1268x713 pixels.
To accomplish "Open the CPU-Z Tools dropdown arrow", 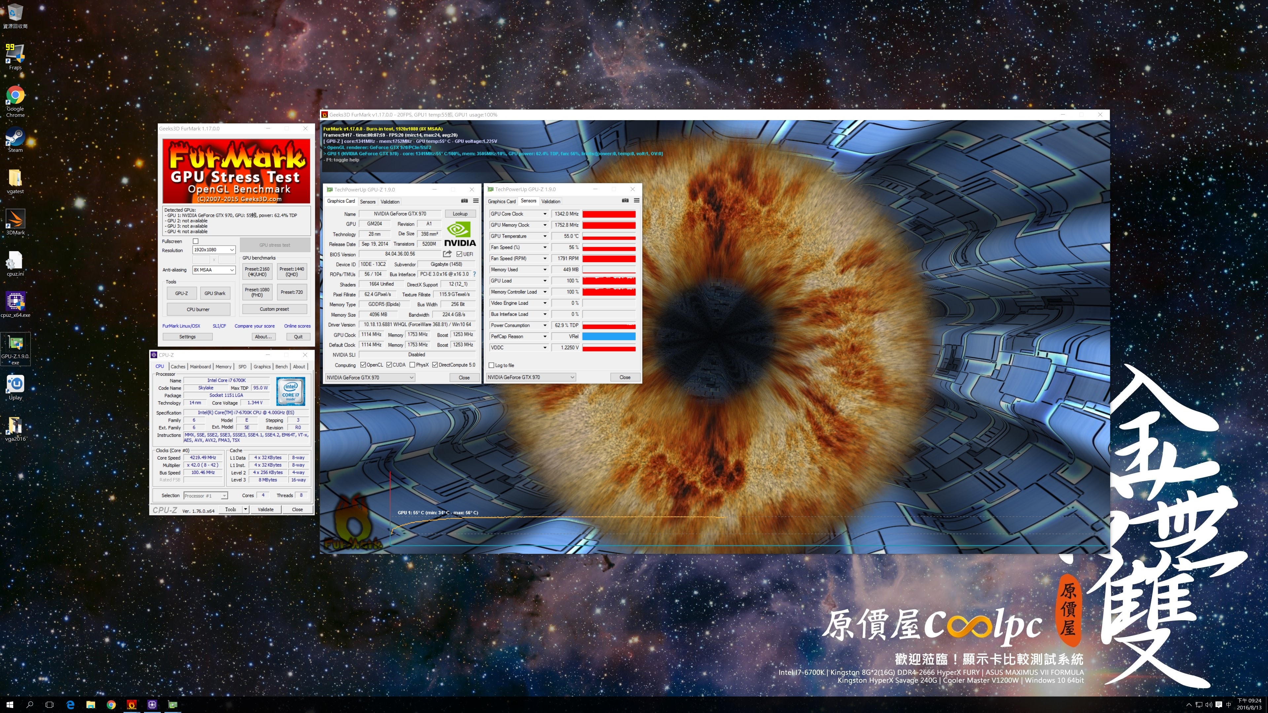I will (x=245, y=509).
